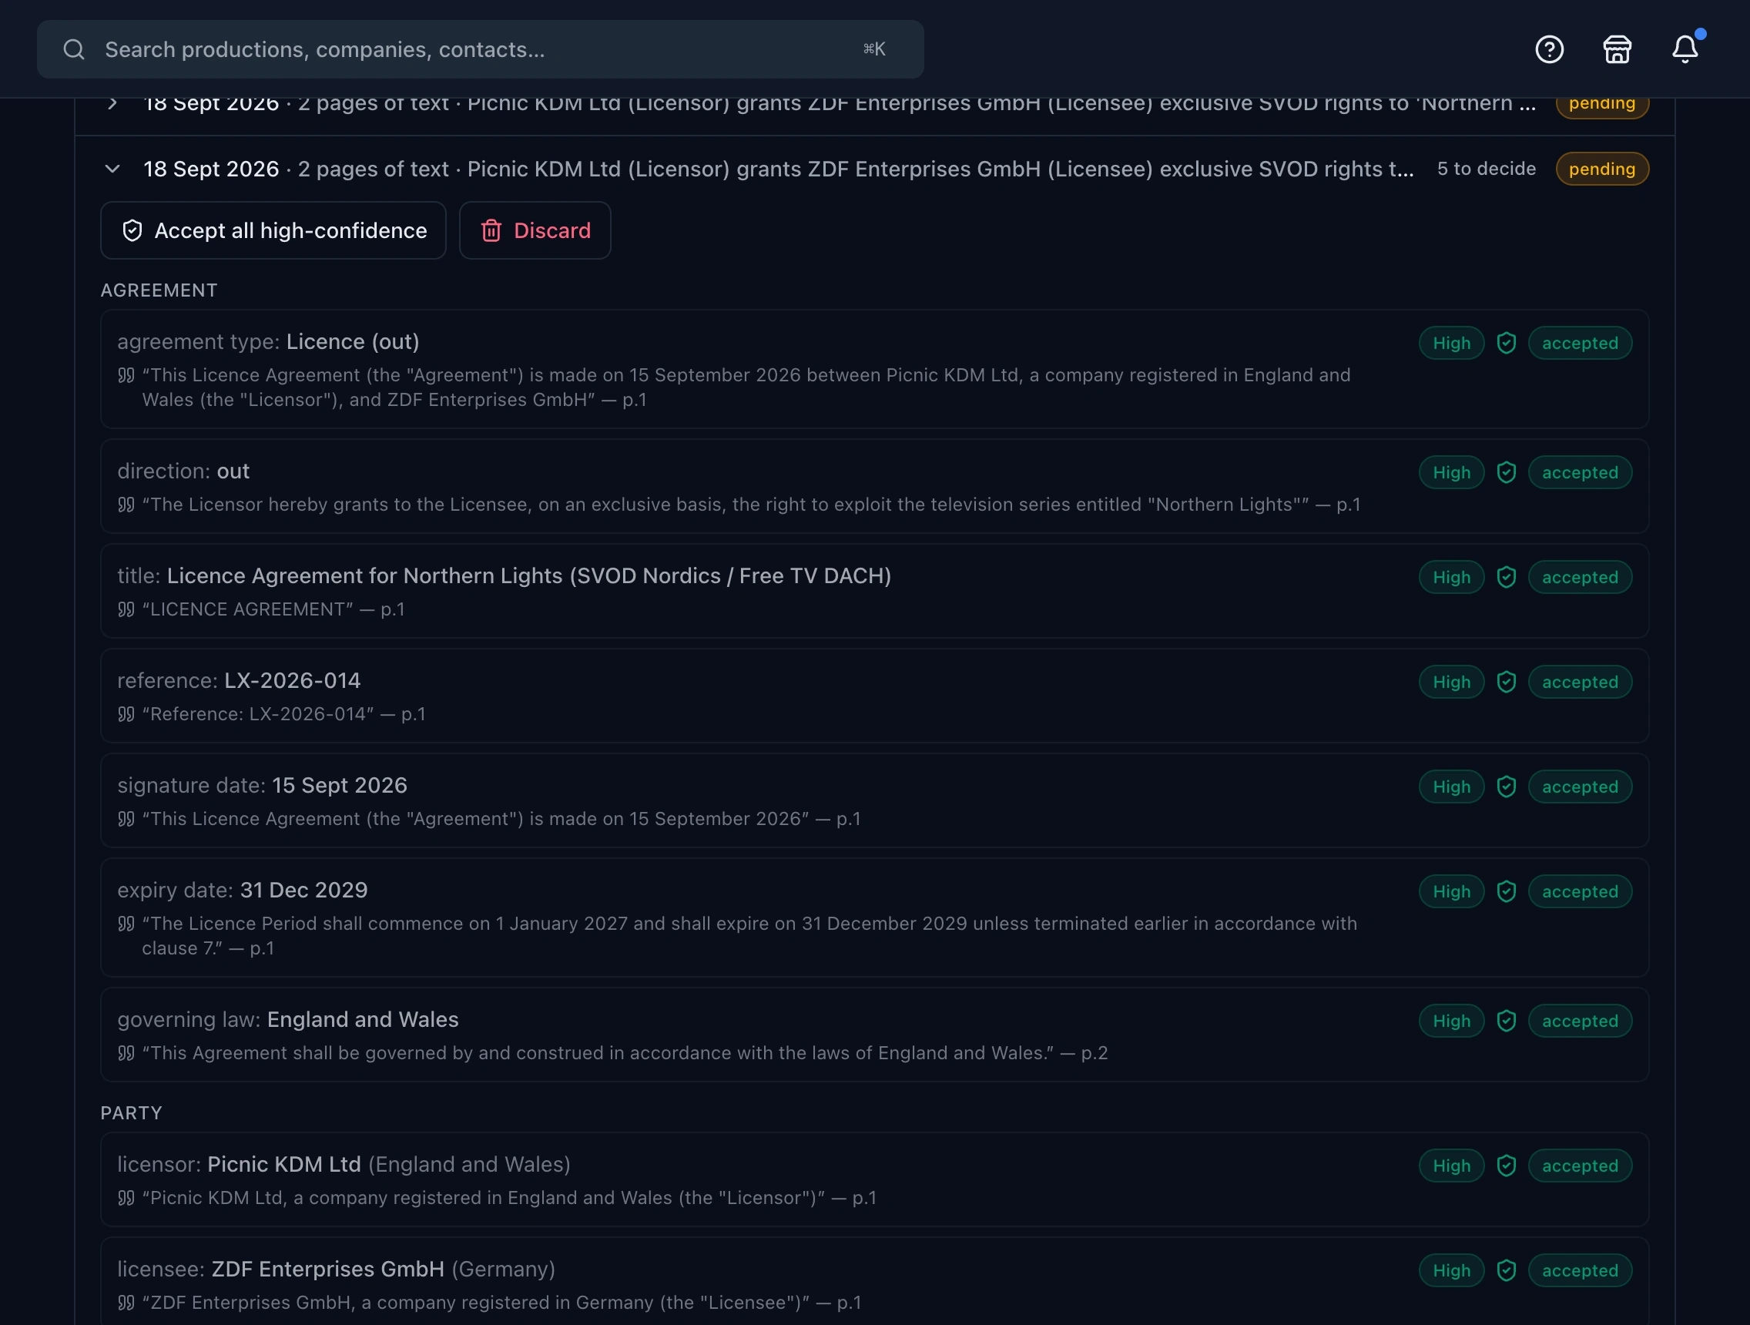The image size is (1750, 1325).
Task: Click accepted badge on agreement type row
Action: click(1579, 343)
